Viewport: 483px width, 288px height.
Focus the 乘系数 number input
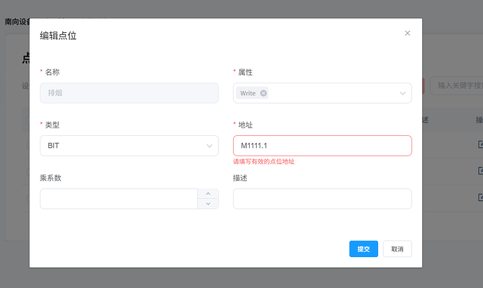pos(119,198)
